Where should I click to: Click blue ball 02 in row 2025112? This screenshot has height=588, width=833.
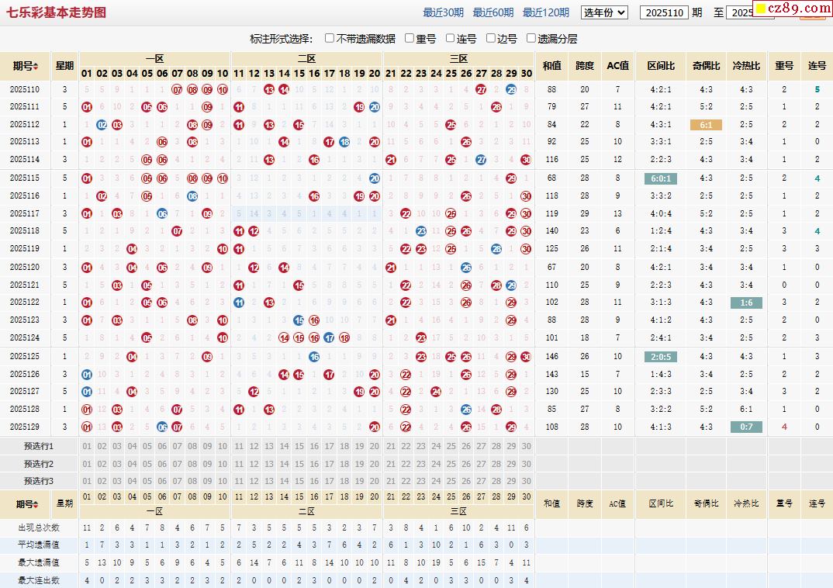point(102,125)
